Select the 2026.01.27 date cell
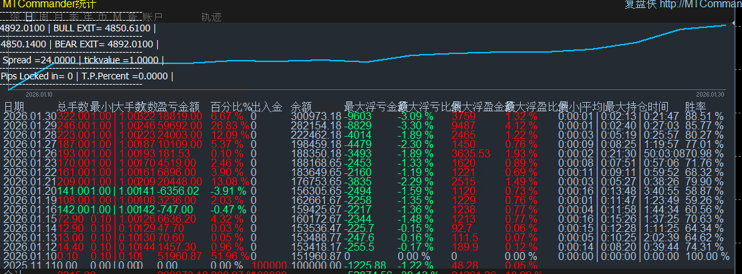Viewport: 742px width, 274px height. point(30,144)
